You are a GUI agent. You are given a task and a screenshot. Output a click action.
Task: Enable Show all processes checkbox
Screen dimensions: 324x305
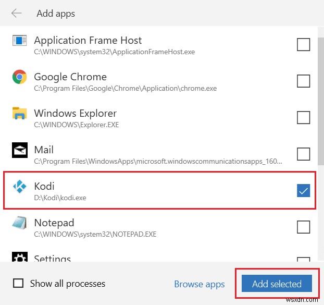click(18, 284)
